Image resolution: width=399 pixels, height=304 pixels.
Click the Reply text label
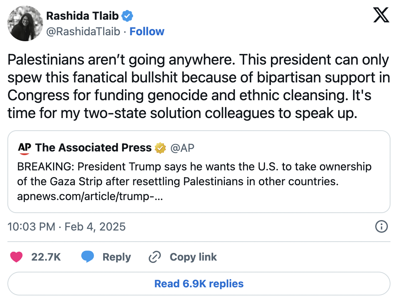pos(117,257)
